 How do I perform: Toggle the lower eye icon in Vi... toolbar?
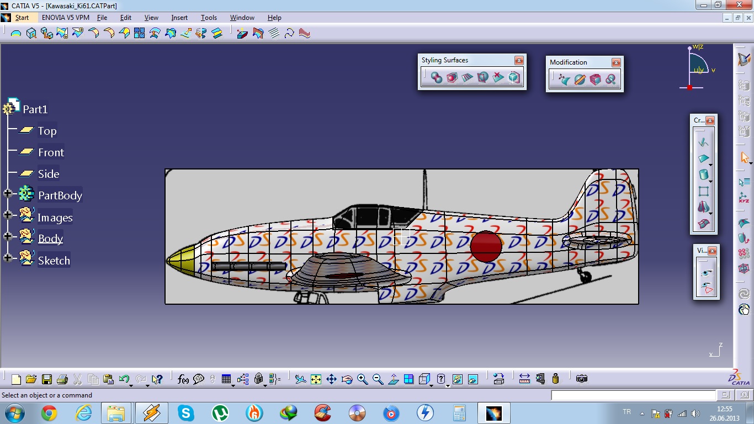coord(707,288)
